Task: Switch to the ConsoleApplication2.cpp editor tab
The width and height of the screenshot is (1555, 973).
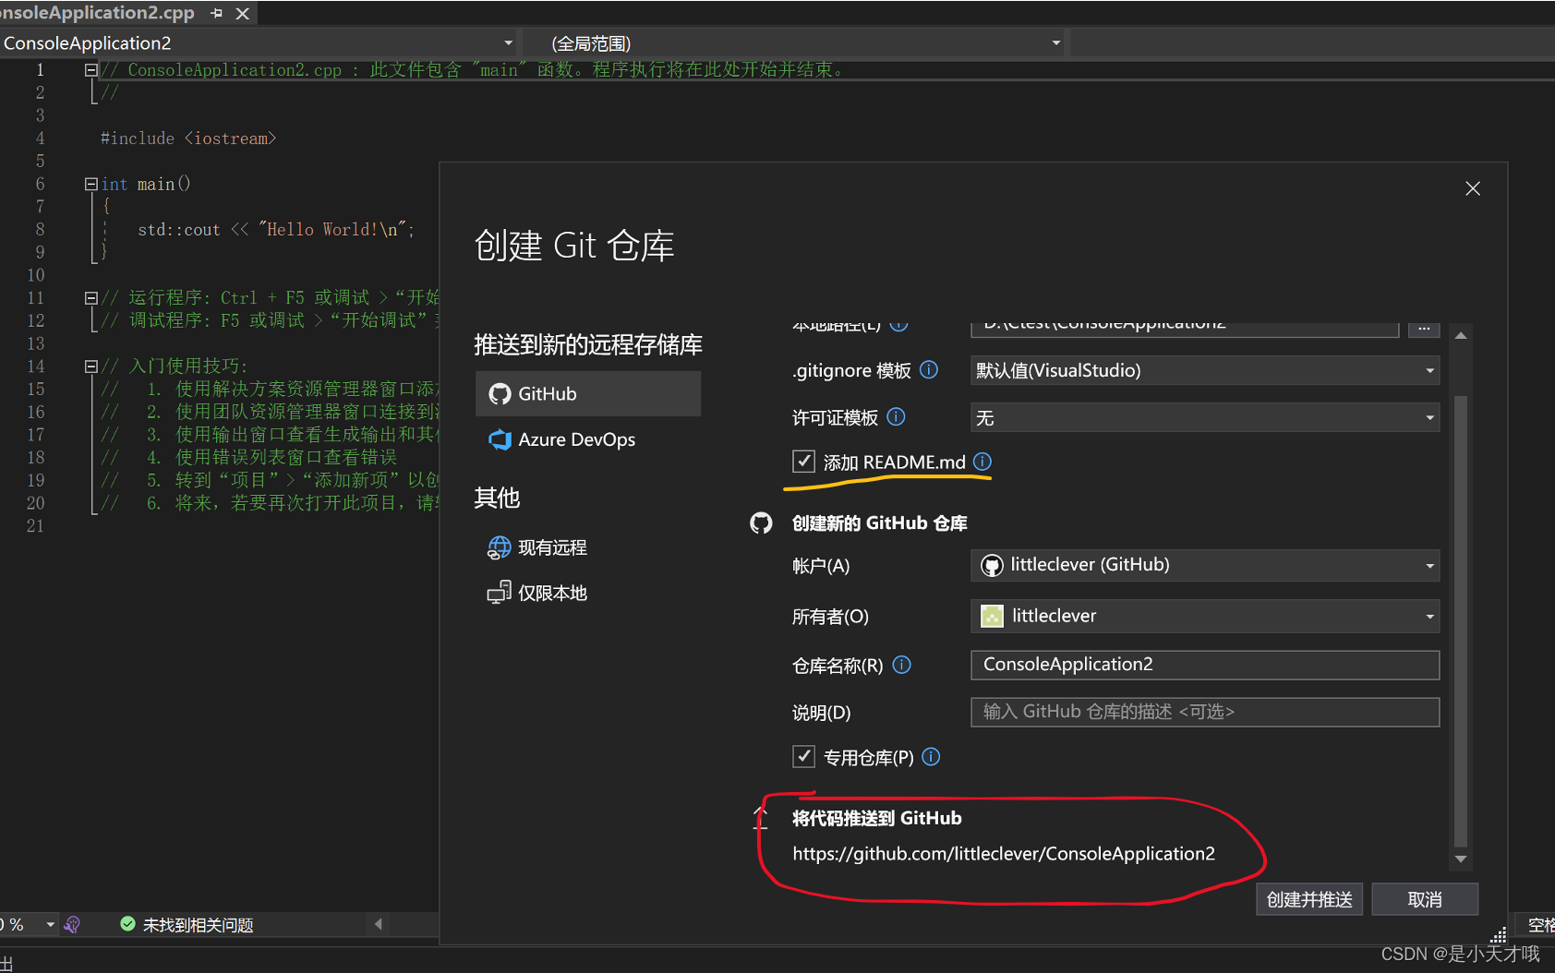Action: click(97, 13)
